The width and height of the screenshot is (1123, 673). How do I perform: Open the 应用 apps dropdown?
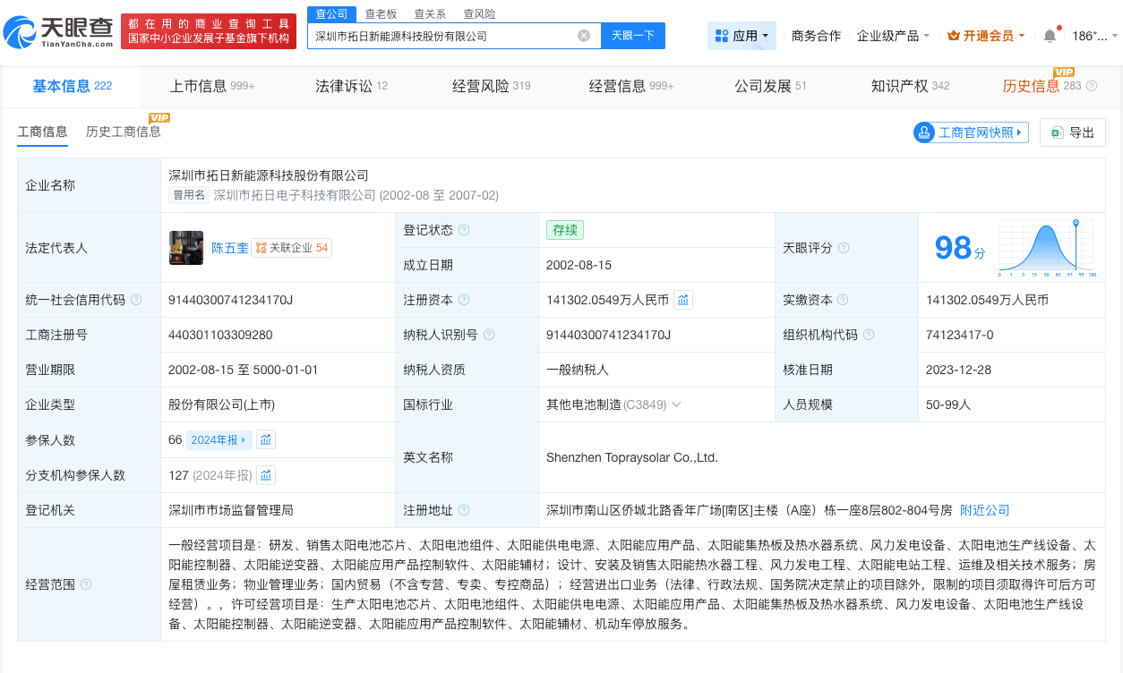point(742,36)
